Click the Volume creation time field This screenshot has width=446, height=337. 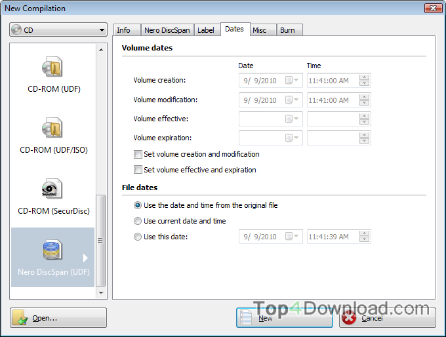pyautogui.click(x=339, y=81)
